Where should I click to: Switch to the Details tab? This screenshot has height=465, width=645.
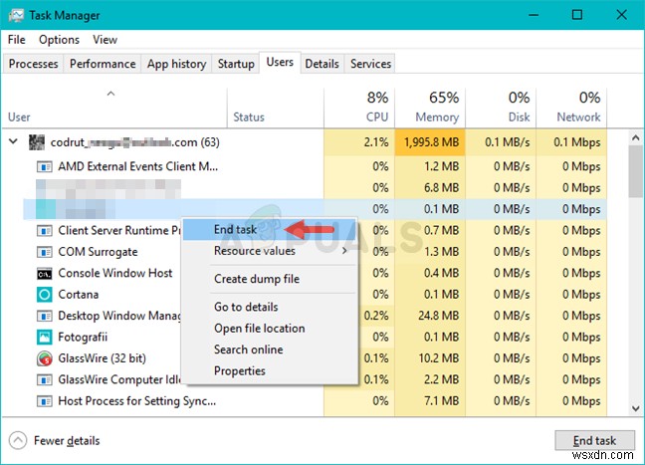tap(322, 64)
